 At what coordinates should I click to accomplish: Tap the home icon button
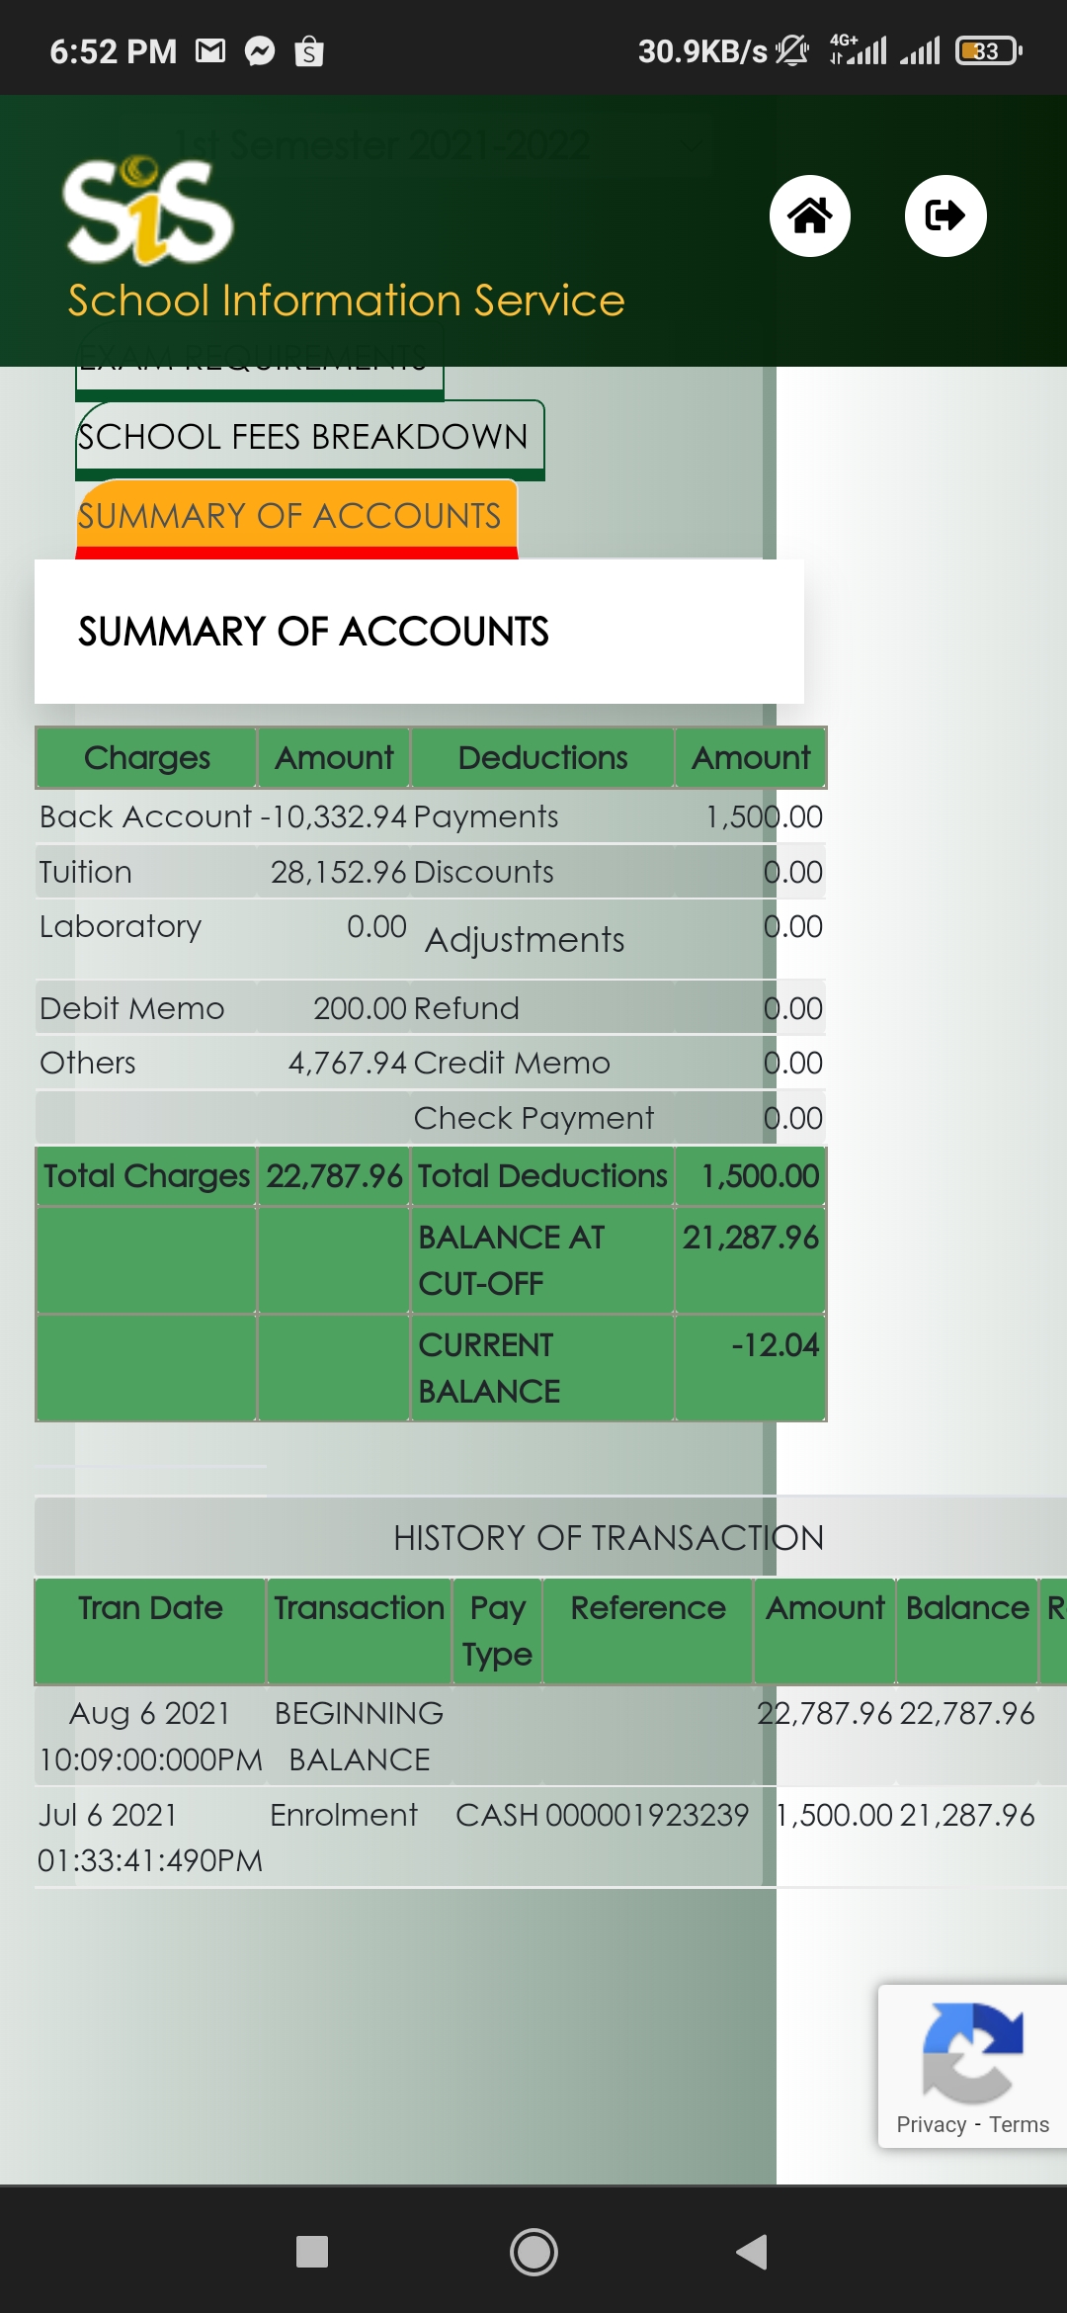tap(809, 215)
